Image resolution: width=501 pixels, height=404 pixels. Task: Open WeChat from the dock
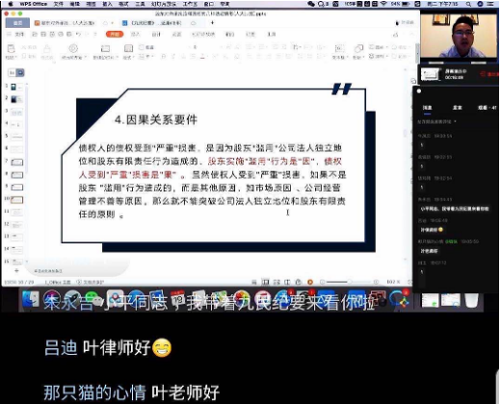[92, 299]
